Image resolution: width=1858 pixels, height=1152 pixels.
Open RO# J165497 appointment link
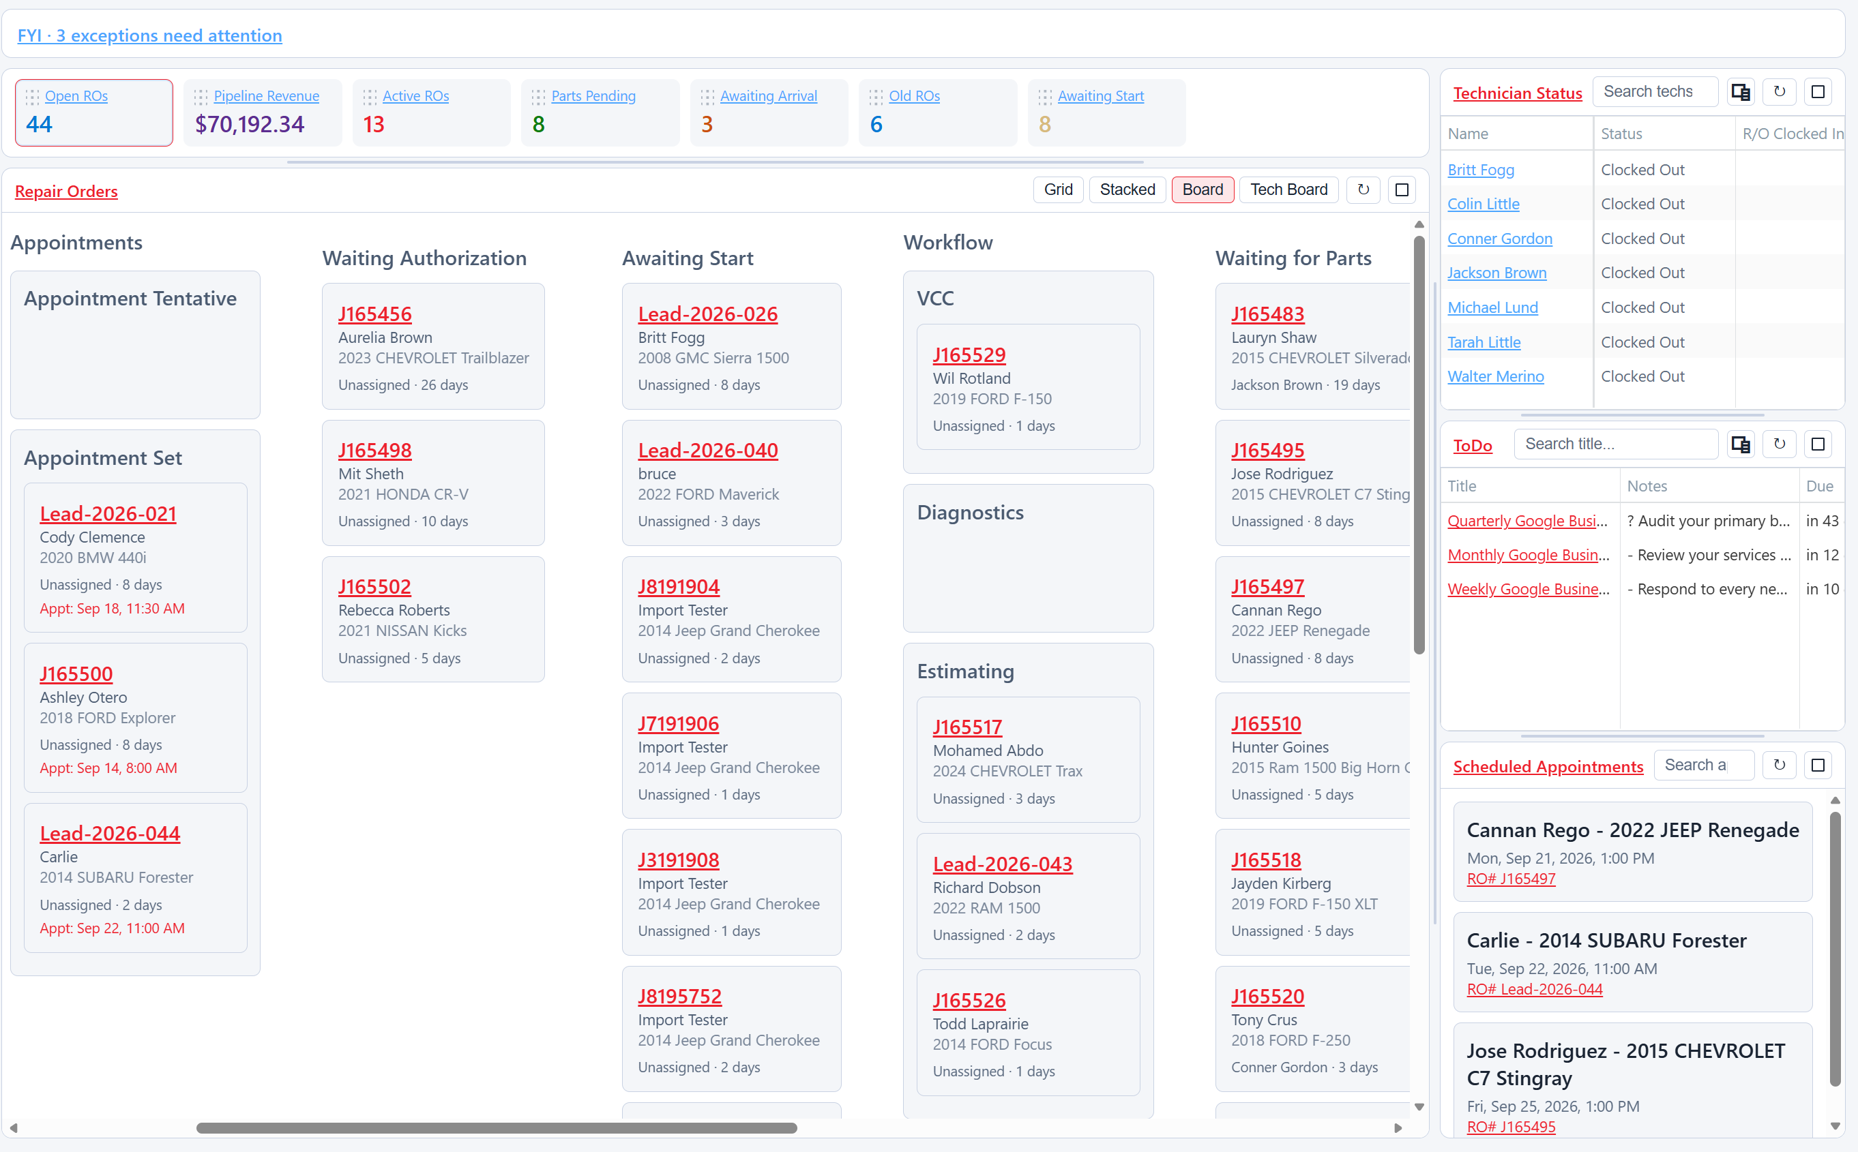point(1510,879)
